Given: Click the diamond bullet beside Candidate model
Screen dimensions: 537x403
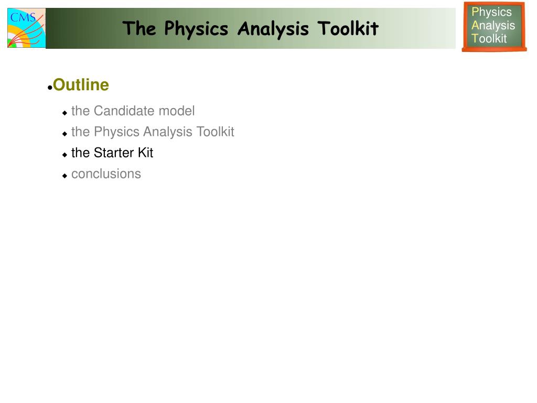Looking at the screenshot, I should pos(65,113).
